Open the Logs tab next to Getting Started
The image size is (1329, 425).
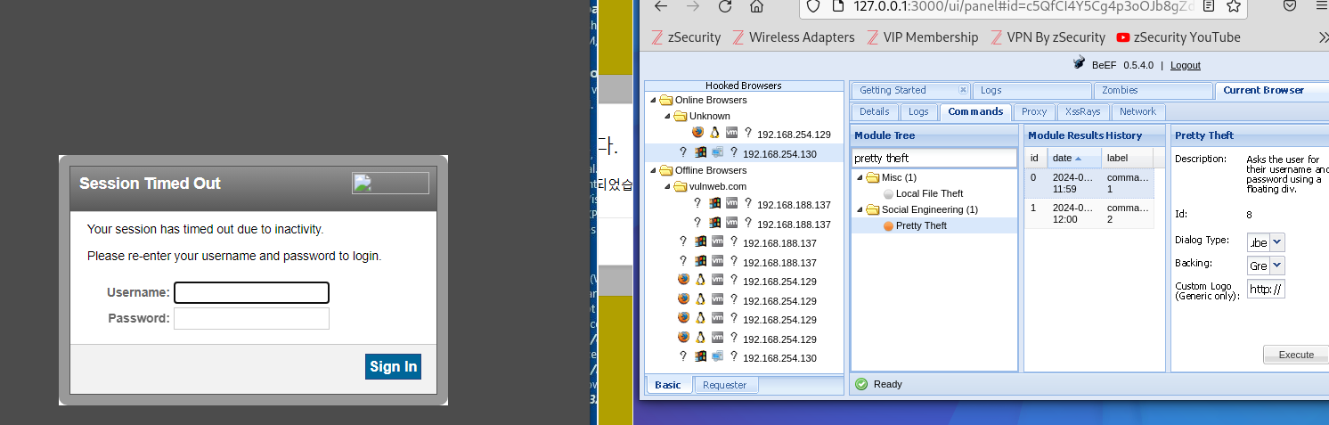pyautogui.click(x=1031, y=90)
